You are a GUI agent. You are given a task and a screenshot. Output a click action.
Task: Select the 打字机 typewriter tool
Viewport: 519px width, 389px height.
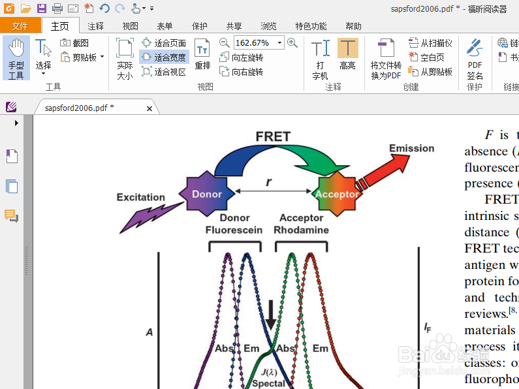pos(320,59)
